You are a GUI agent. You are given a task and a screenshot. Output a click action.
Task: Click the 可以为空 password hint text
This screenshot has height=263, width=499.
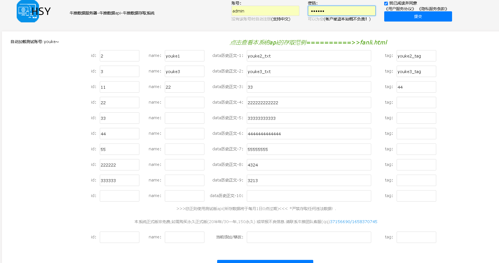[316, 19]
